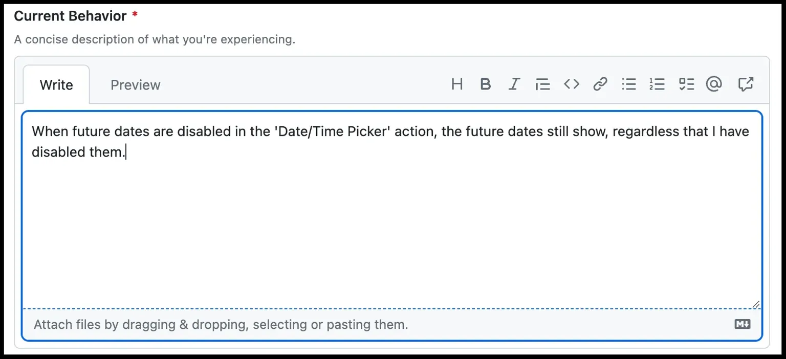
Task: Click the Markdown supported icon
Action: click(x=743, y=324)
